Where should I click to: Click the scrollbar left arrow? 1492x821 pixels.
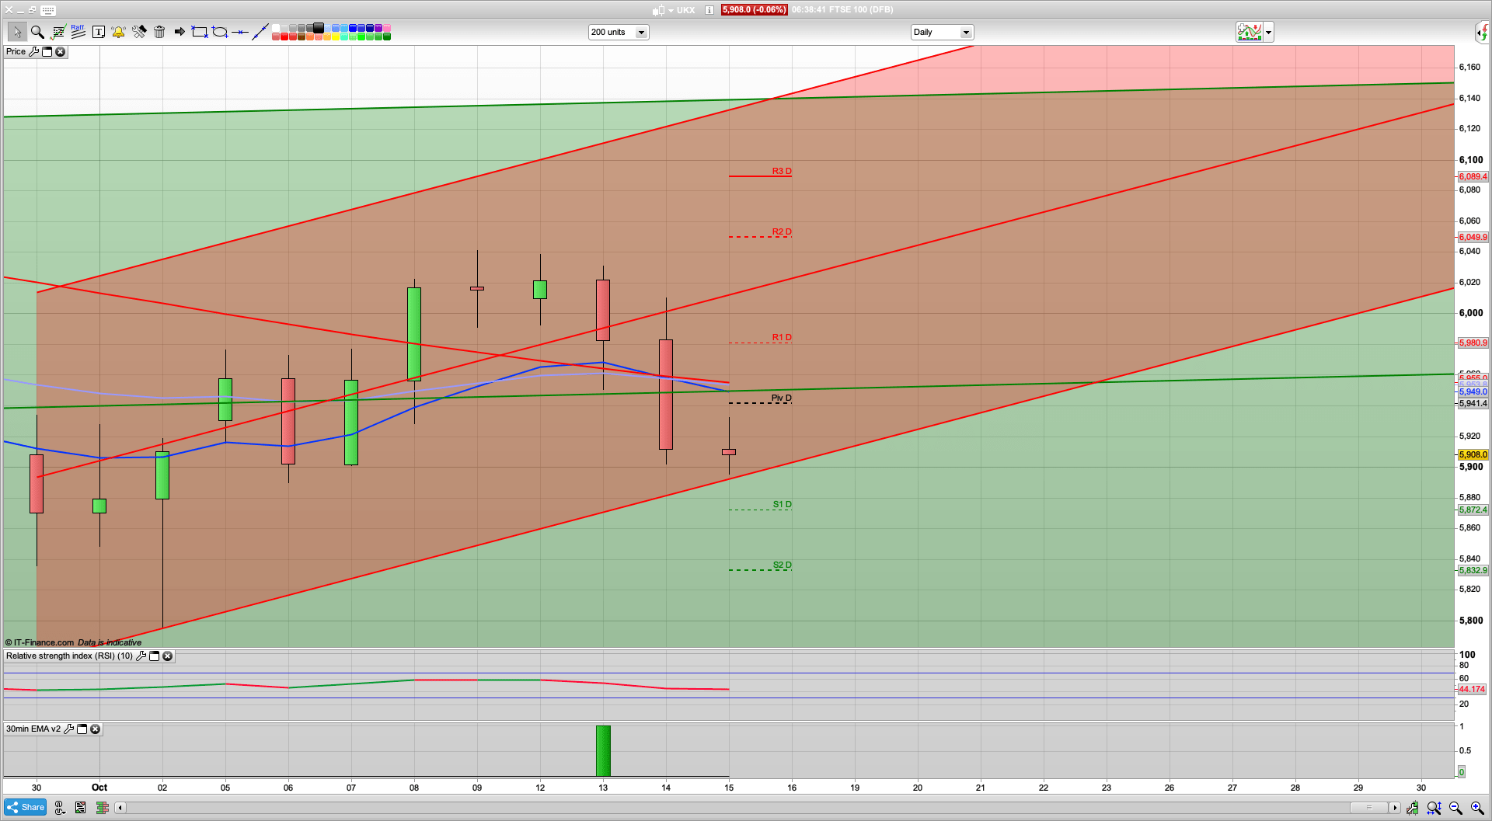tap(120, 808)
